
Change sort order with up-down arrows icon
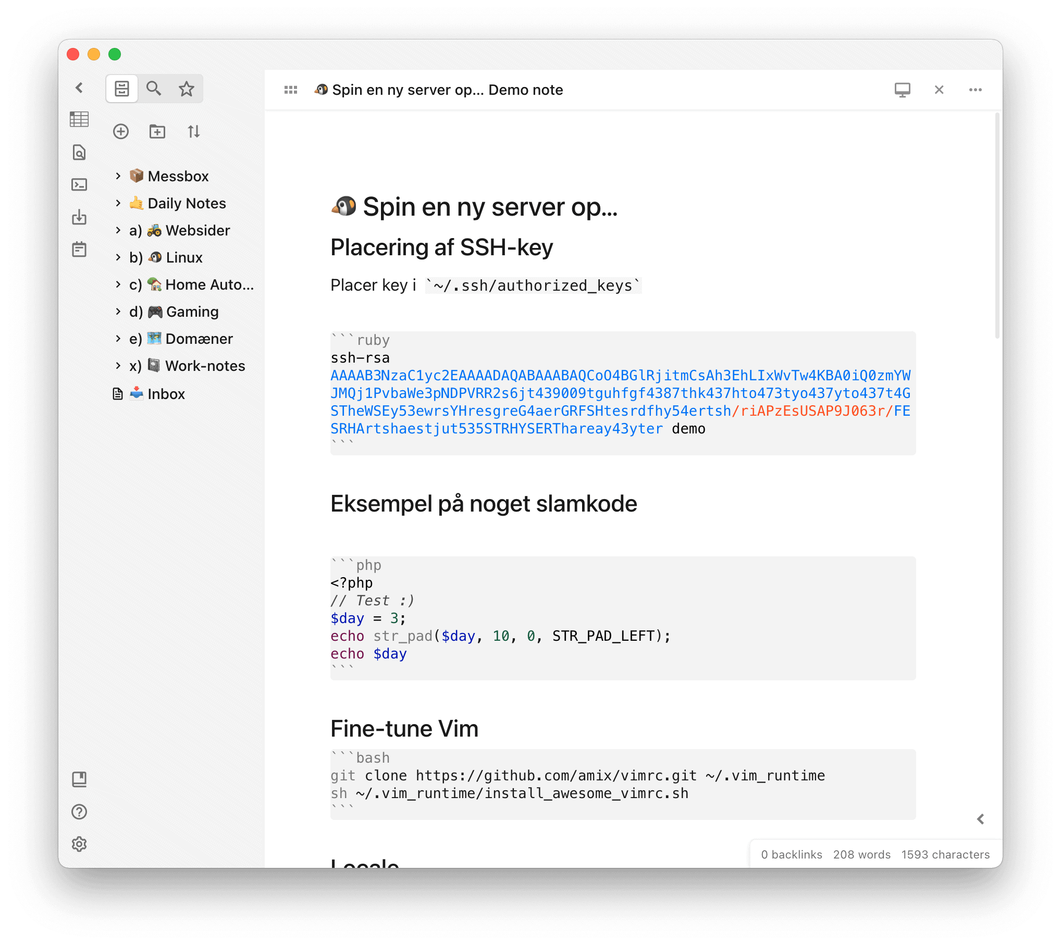194,131
